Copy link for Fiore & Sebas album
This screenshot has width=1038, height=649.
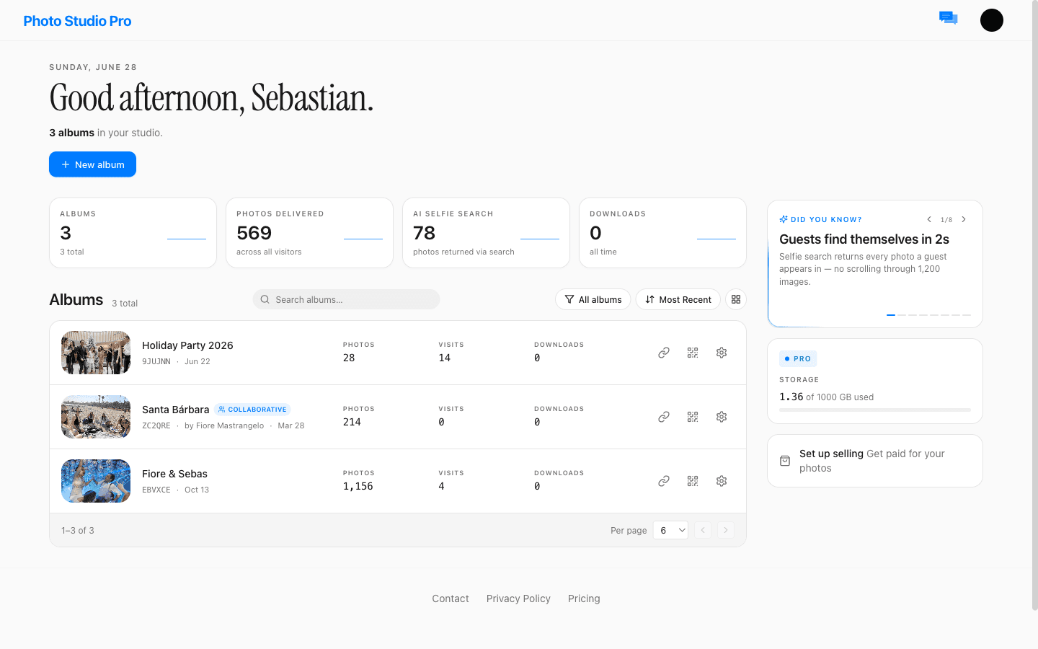click(664, 481)
